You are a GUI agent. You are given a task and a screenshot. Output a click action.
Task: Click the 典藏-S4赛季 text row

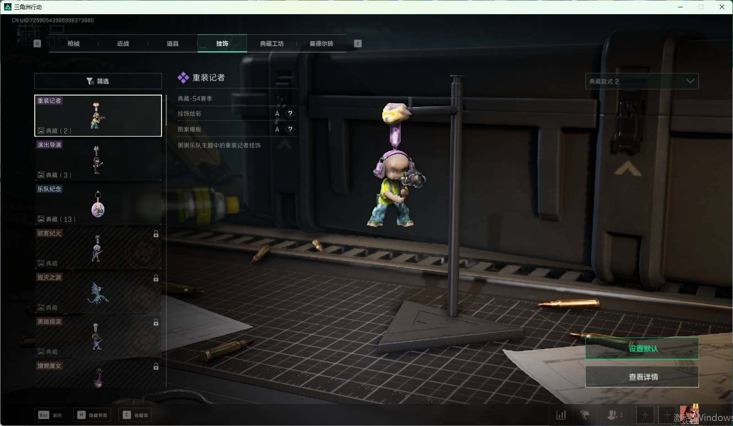[x=195, y=98]
